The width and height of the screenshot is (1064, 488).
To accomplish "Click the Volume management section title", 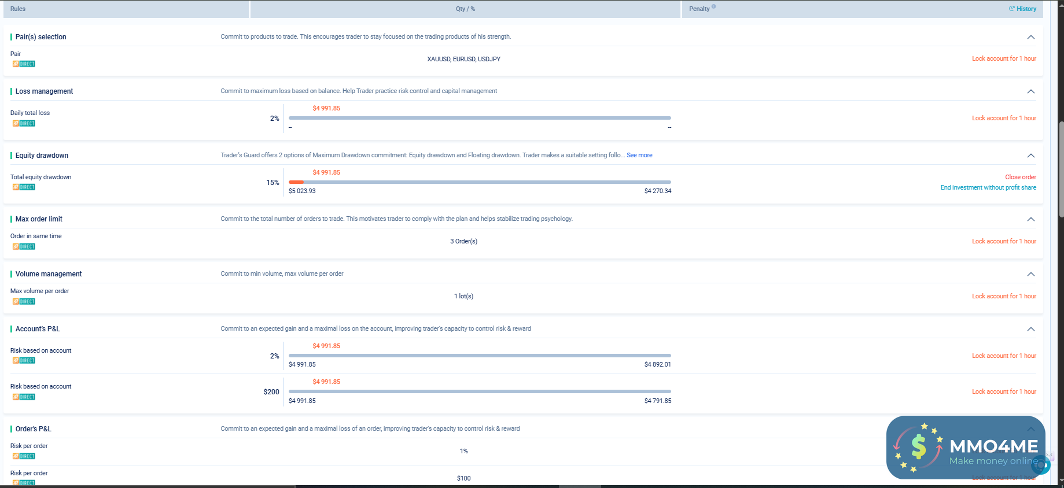I will 49,274.
